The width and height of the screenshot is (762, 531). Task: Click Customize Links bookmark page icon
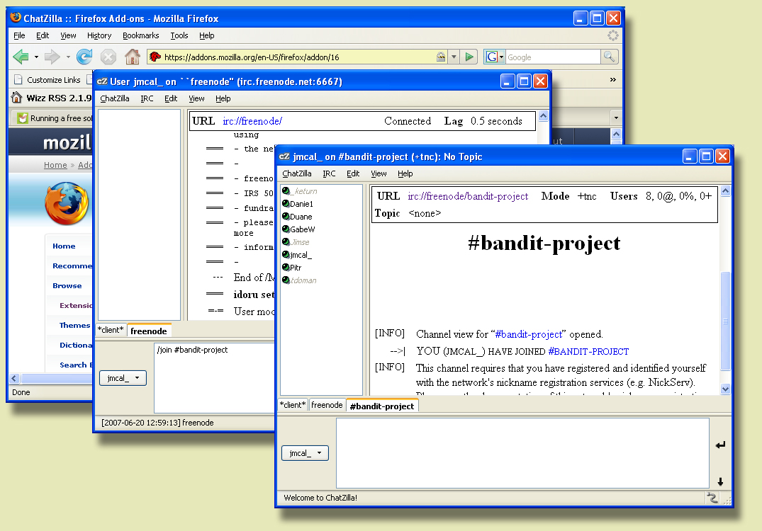click(x=18, y=79)
